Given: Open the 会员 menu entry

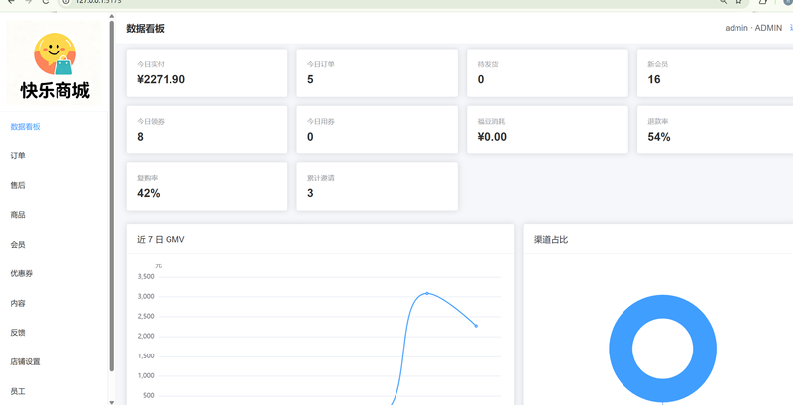Looking at the screenshot, I should tap(18, 245).
